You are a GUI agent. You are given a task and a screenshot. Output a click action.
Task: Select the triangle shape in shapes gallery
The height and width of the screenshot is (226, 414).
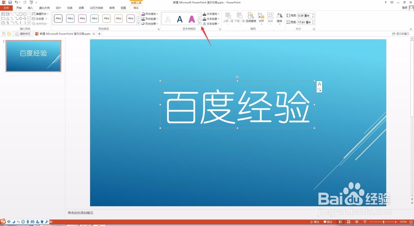click(x=7, y=19)
